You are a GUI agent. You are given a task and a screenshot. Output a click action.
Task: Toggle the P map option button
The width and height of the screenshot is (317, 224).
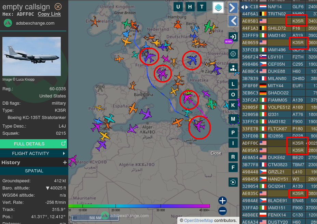(x=233, y=133)
